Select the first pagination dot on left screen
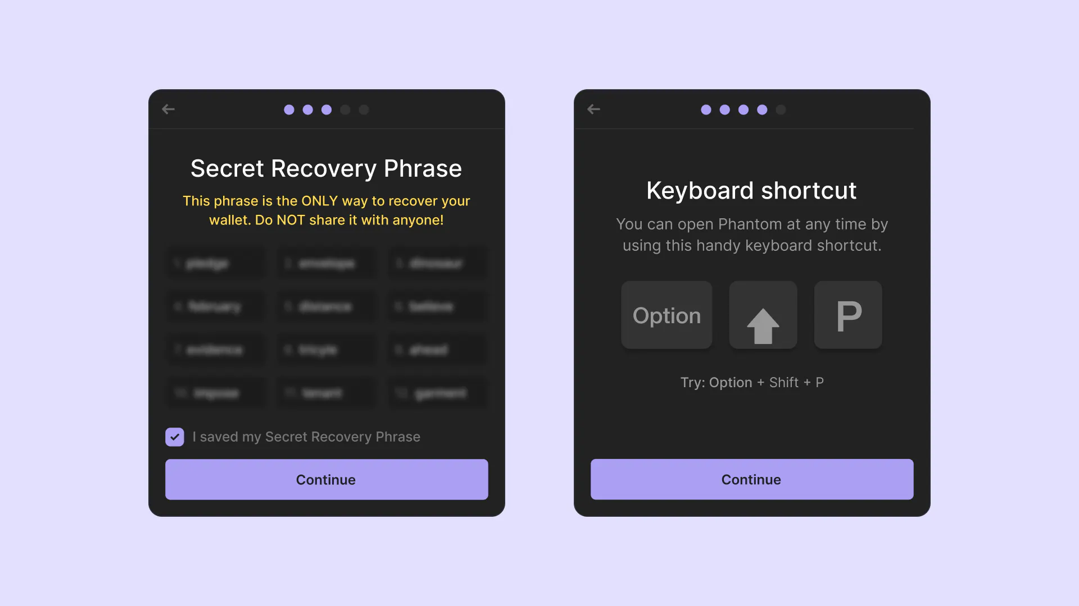This screenshot has height=606, width=1079. 290,109
